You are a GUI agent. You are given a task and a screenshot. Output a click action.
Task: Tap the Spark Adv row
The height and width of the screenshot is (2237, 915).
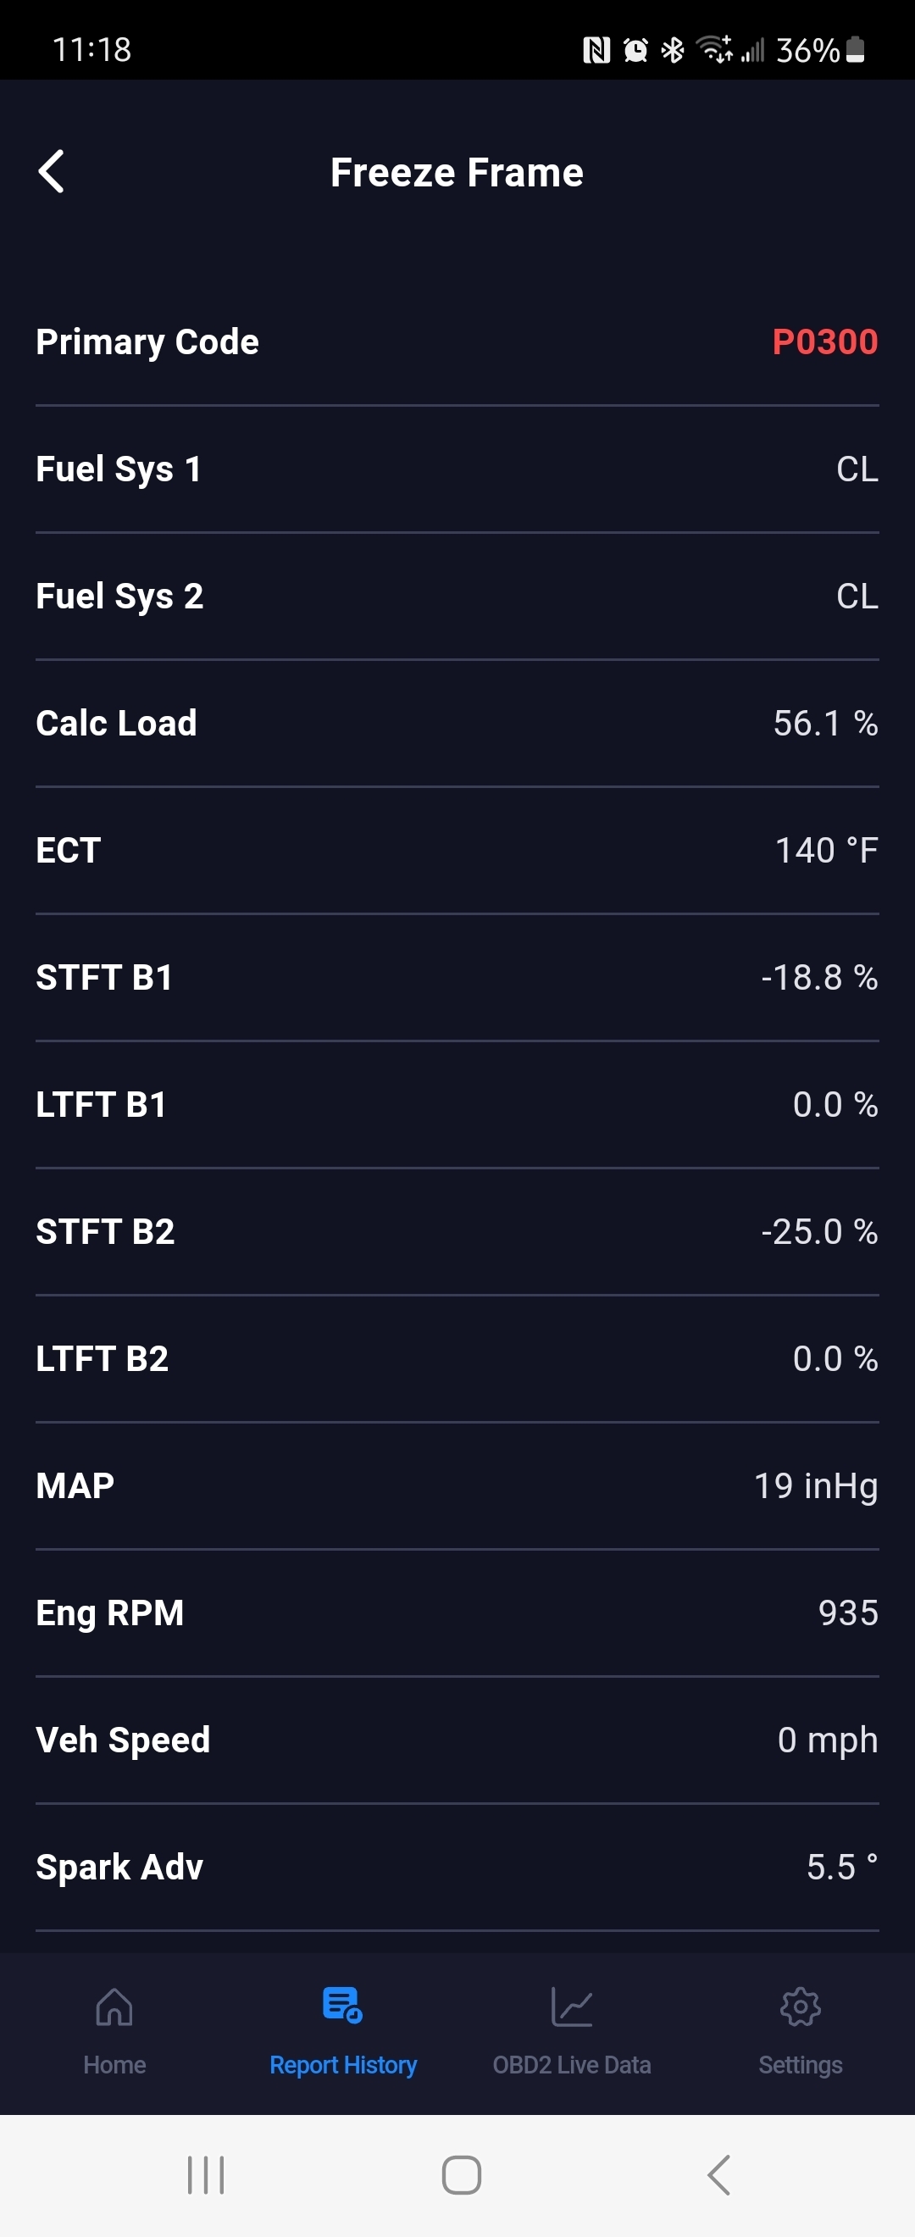[x=457, y=1867]
